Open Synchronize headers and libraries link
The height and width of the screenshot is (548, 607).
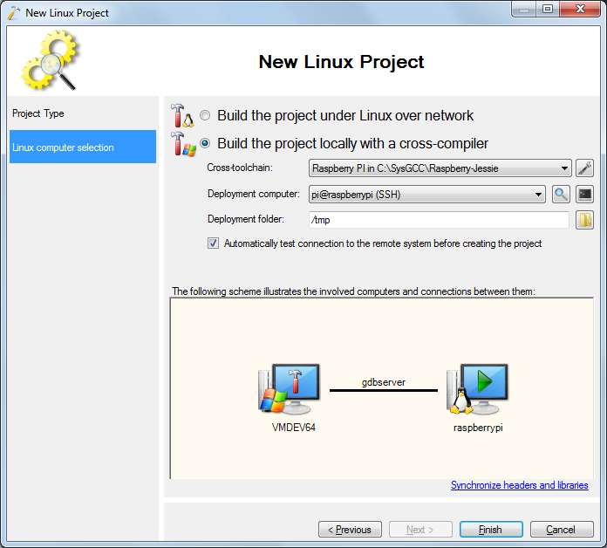[x=520, y=485]
